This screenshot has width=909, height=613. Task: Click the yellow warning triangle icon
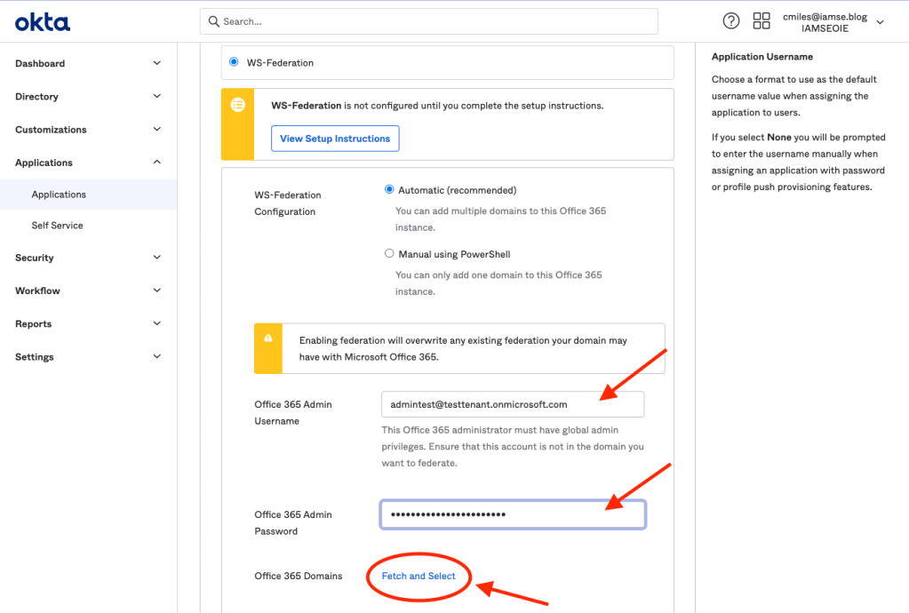(x=268, y=338)
